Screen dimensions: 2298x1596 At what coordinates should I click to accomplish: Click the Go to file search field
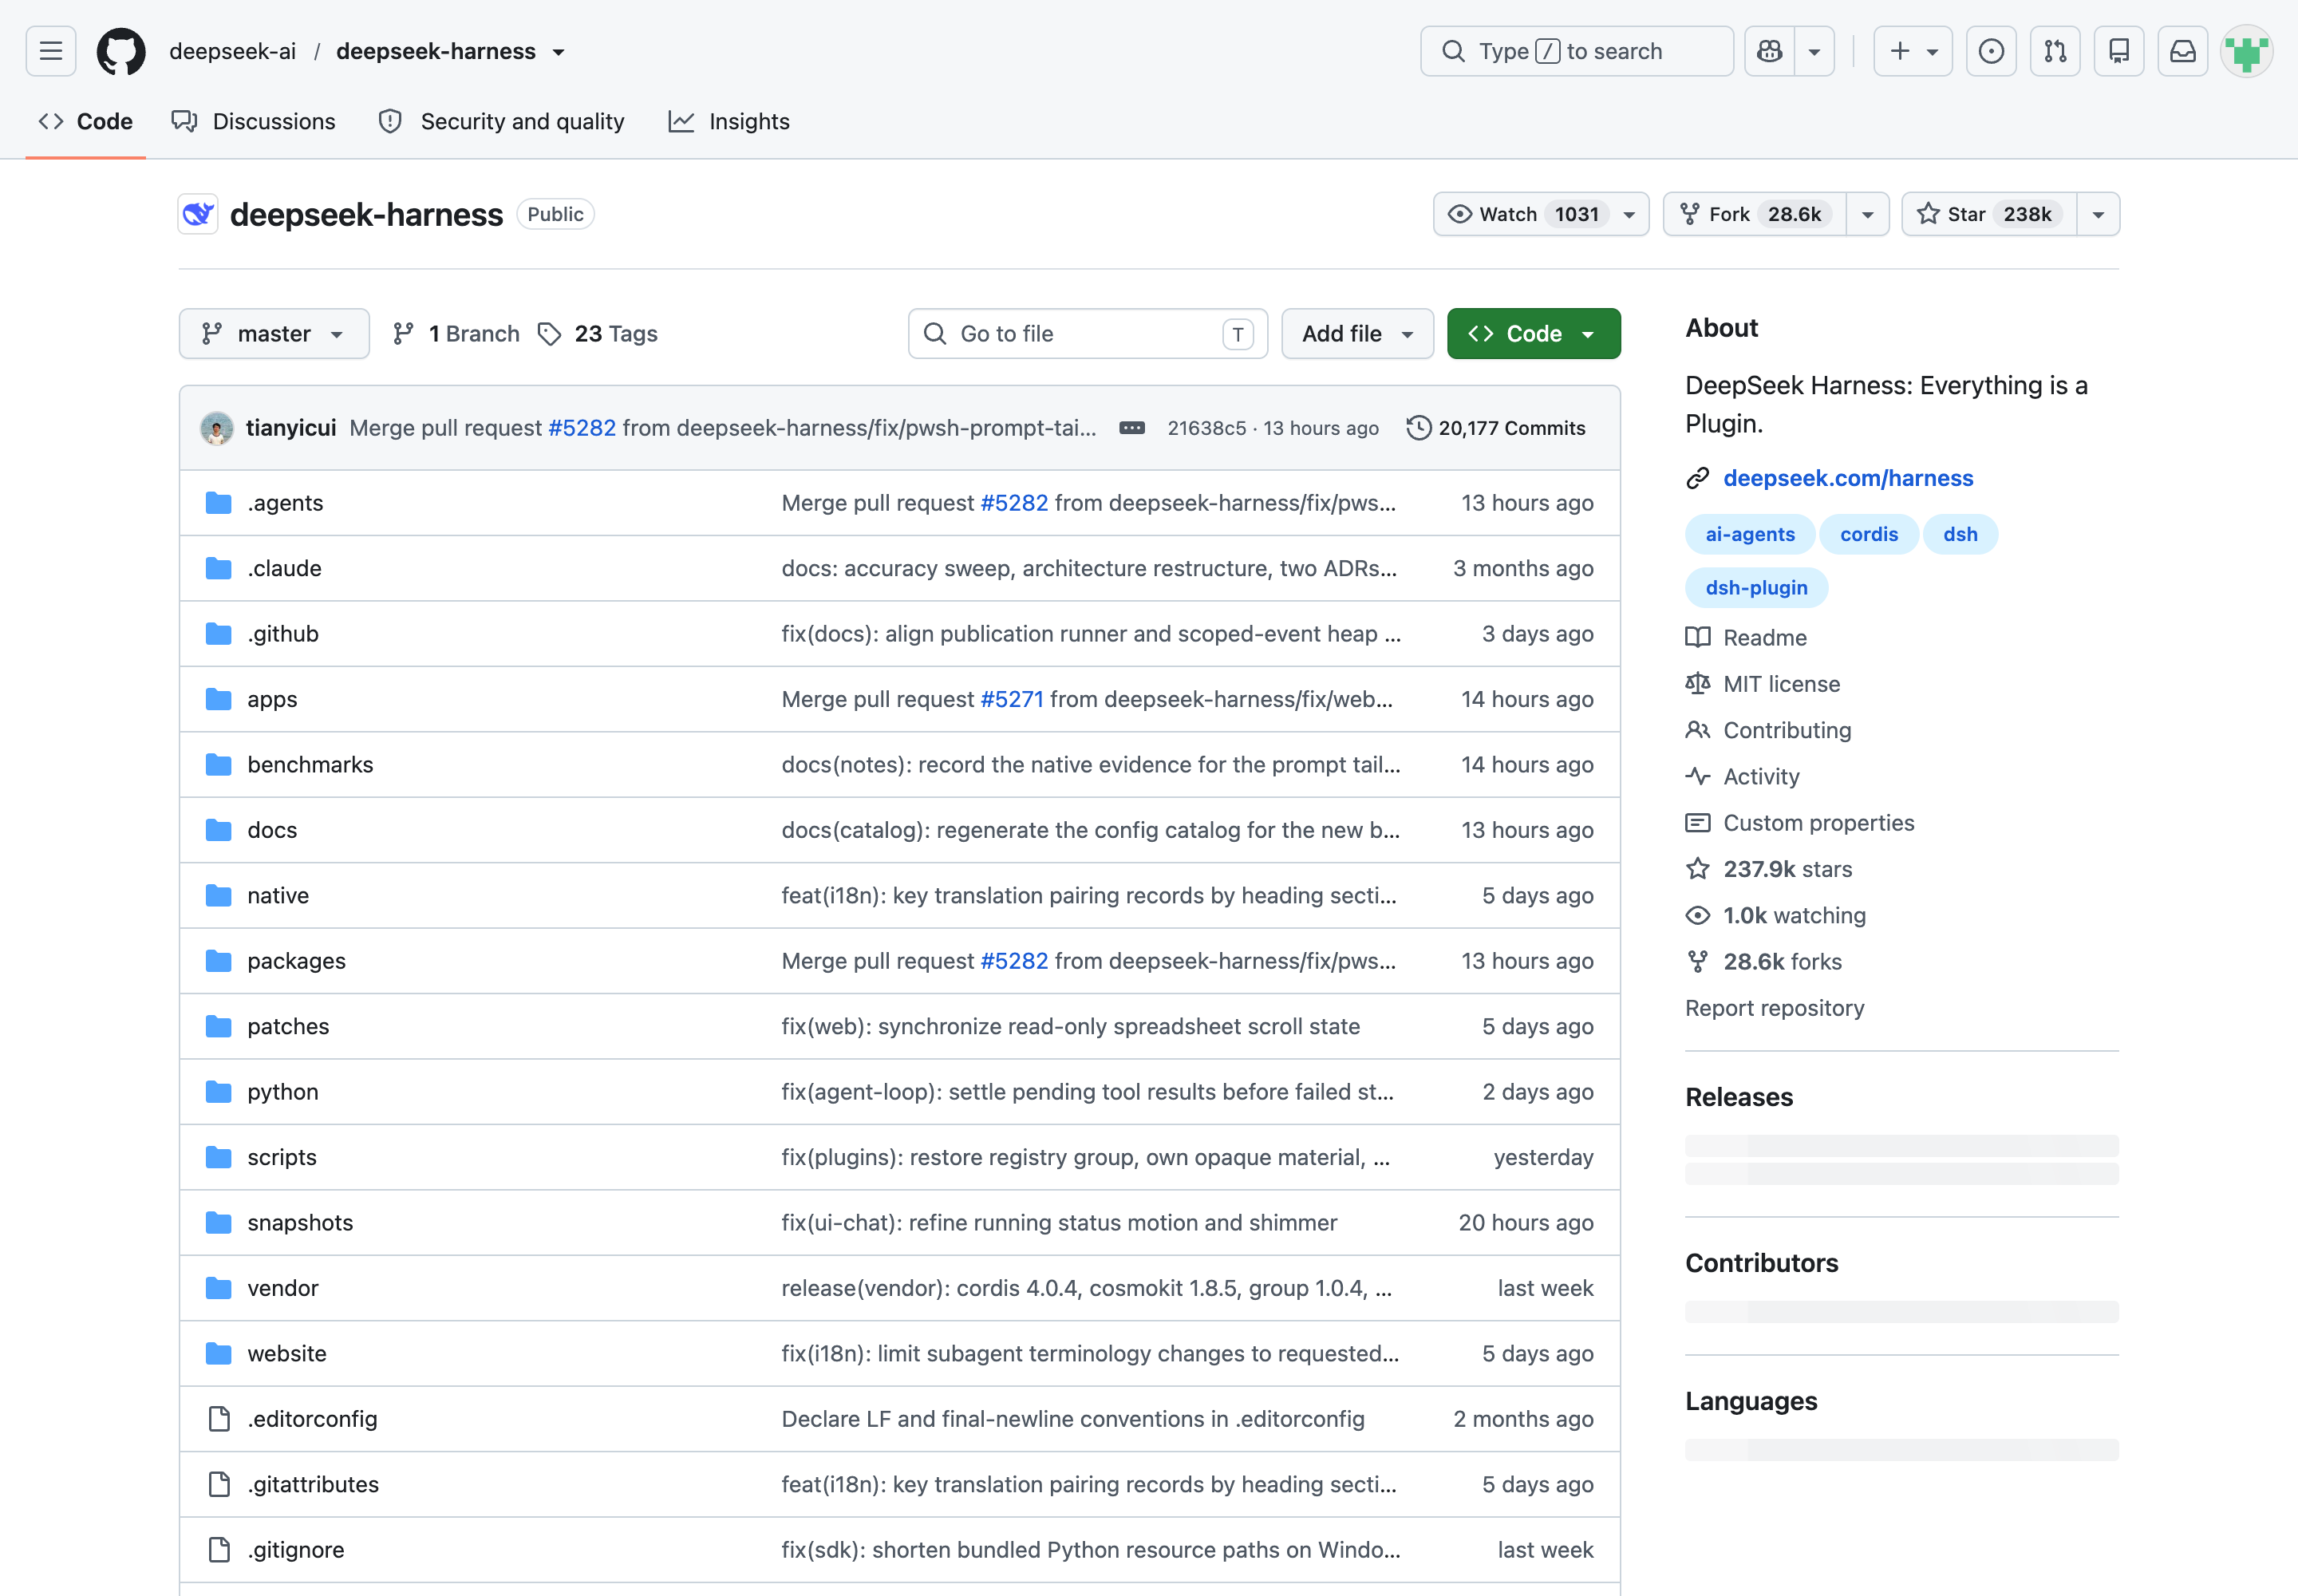coord(1087,333)
